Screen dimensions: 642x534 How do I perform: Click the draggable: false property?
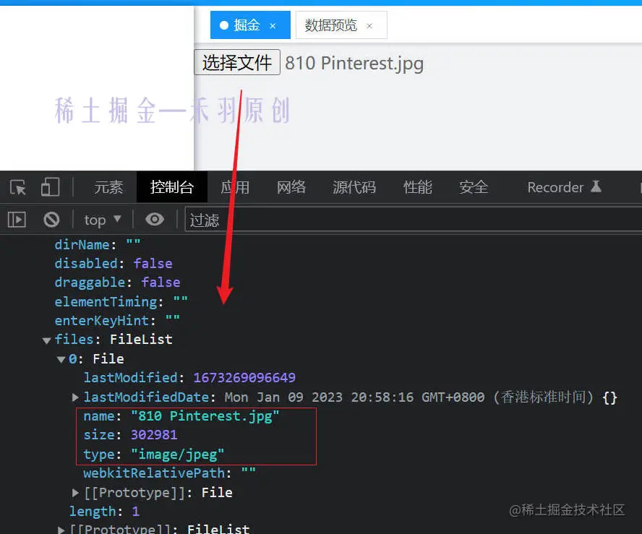coord(118,283)
